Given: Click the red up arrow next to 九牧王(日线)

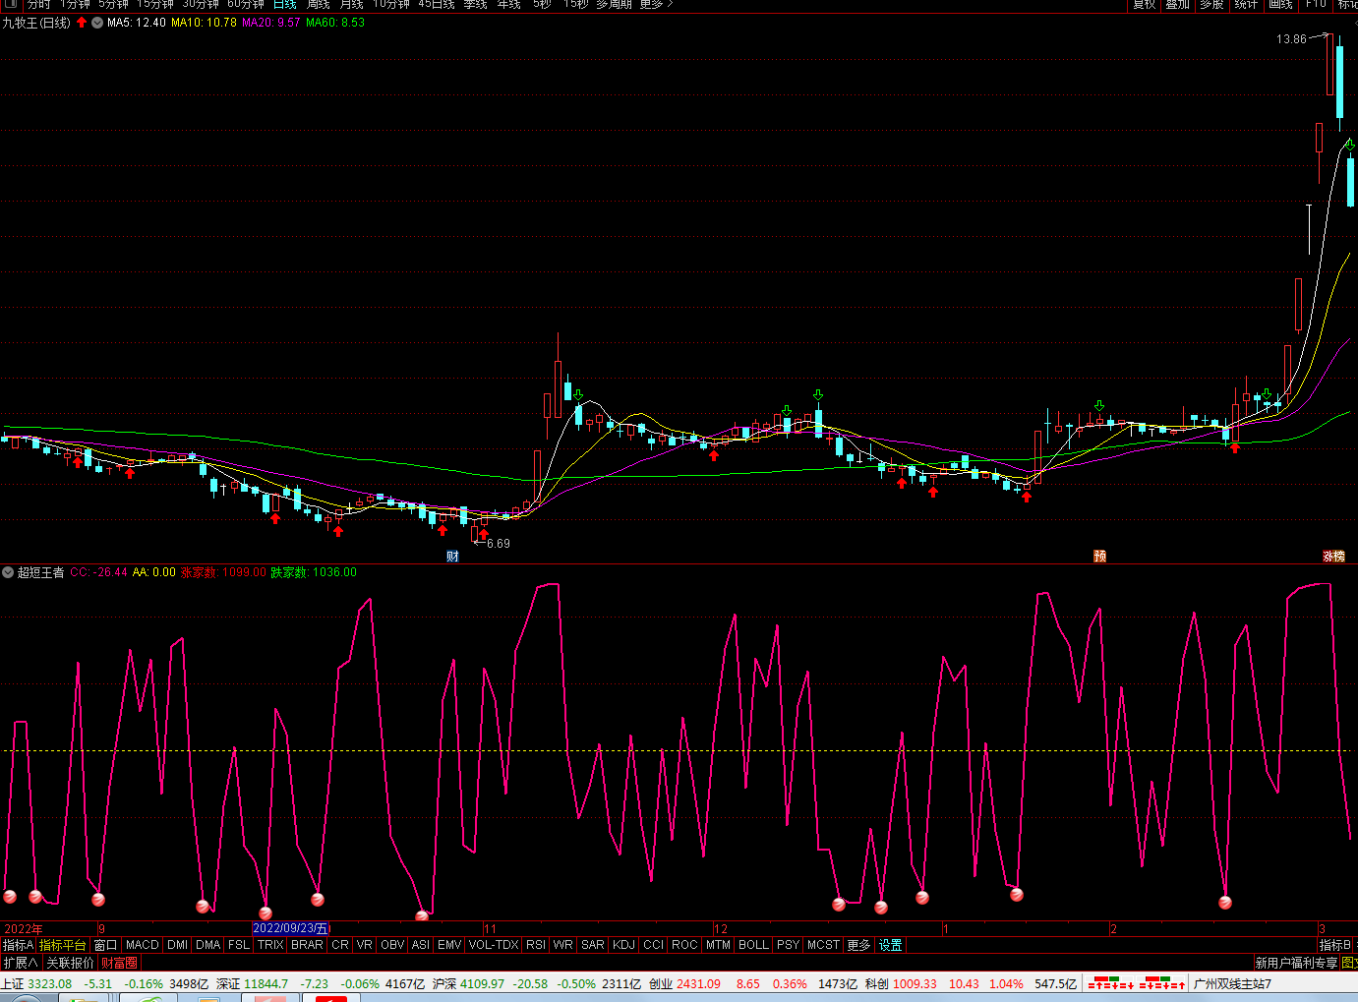Looking at the screenshot, I should pos(82,22).
